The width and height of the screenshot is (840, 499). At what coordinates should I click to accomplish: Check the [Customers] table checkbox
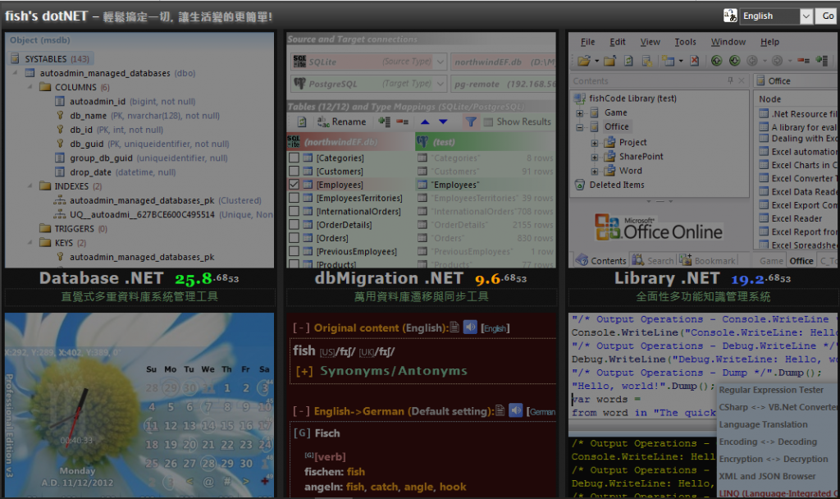pos(294,172)
